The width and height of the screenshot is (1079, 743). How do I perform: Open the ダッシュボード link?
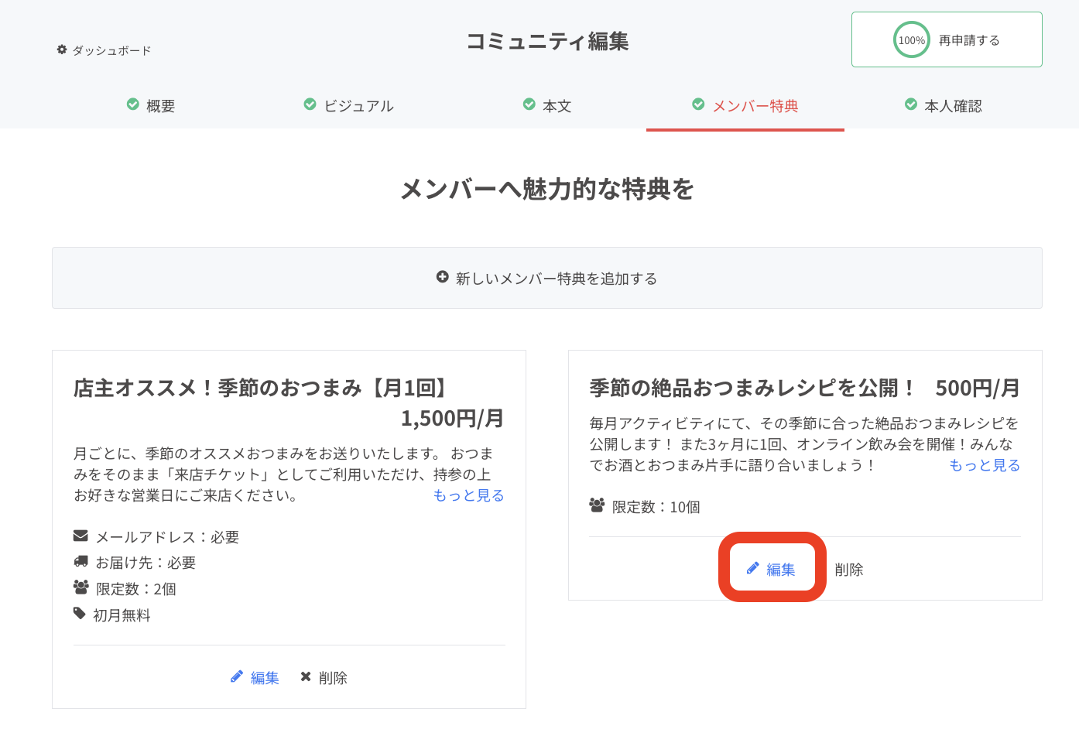click(x=111, y=50)
